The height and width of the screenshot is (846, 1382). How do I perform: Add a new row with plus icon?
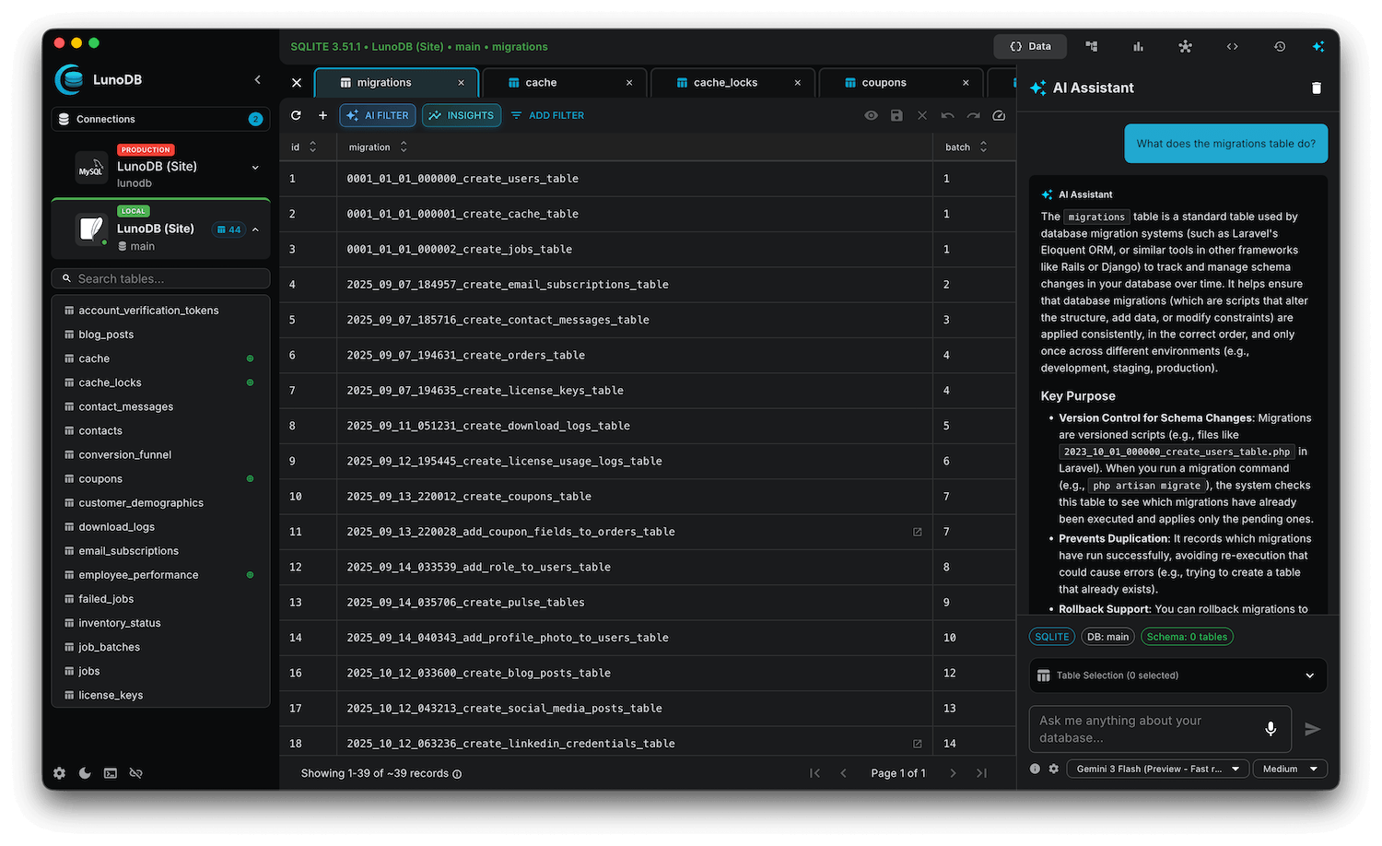(322, 115)
